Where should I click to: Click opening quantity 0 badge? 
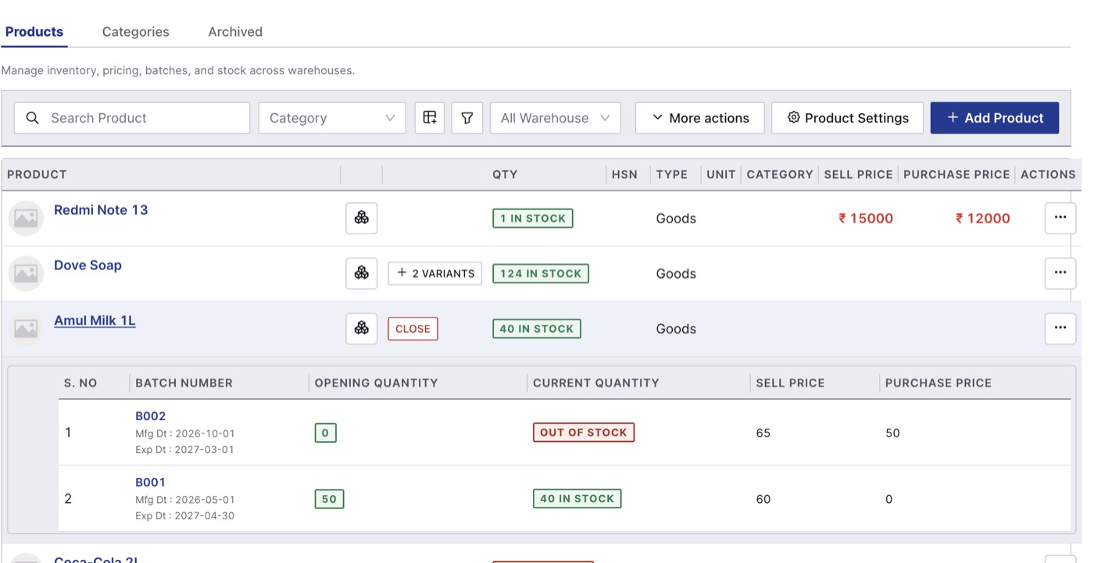tap(326, 433)
